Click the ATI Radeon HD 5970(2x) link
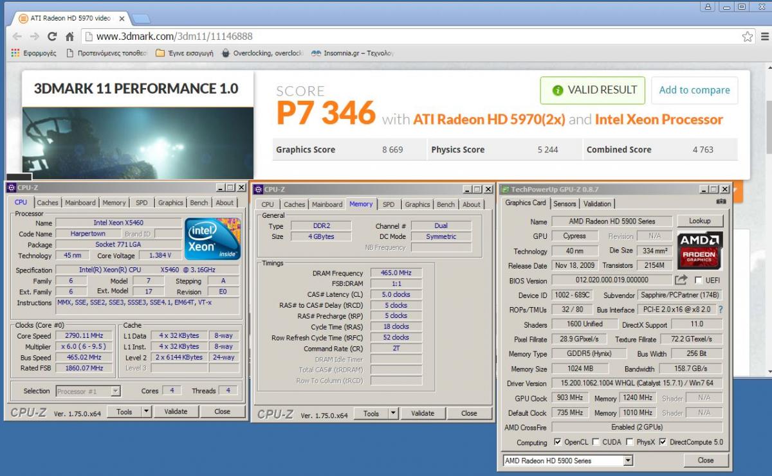This screenshot has height=476, width=772. pyautogui.click(x=489, y=119)
